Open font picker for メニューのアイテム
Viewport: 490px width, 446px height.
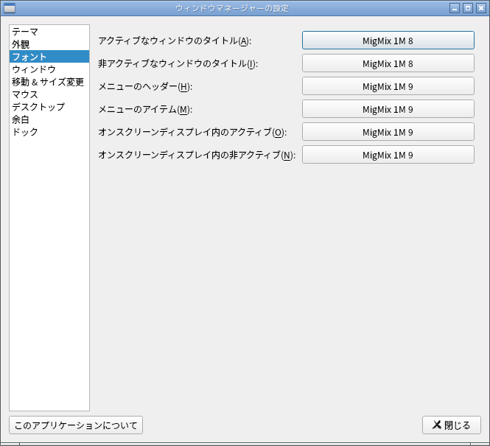(388, 109)
